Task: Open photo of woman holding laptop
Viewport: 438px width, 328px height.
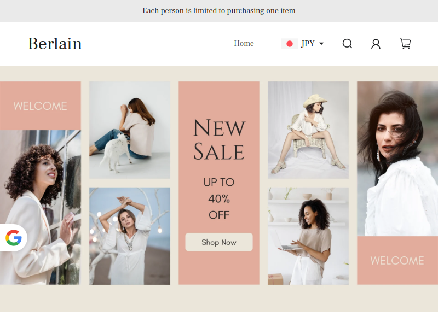Action: pyautogui.click(x=308, y=236)
